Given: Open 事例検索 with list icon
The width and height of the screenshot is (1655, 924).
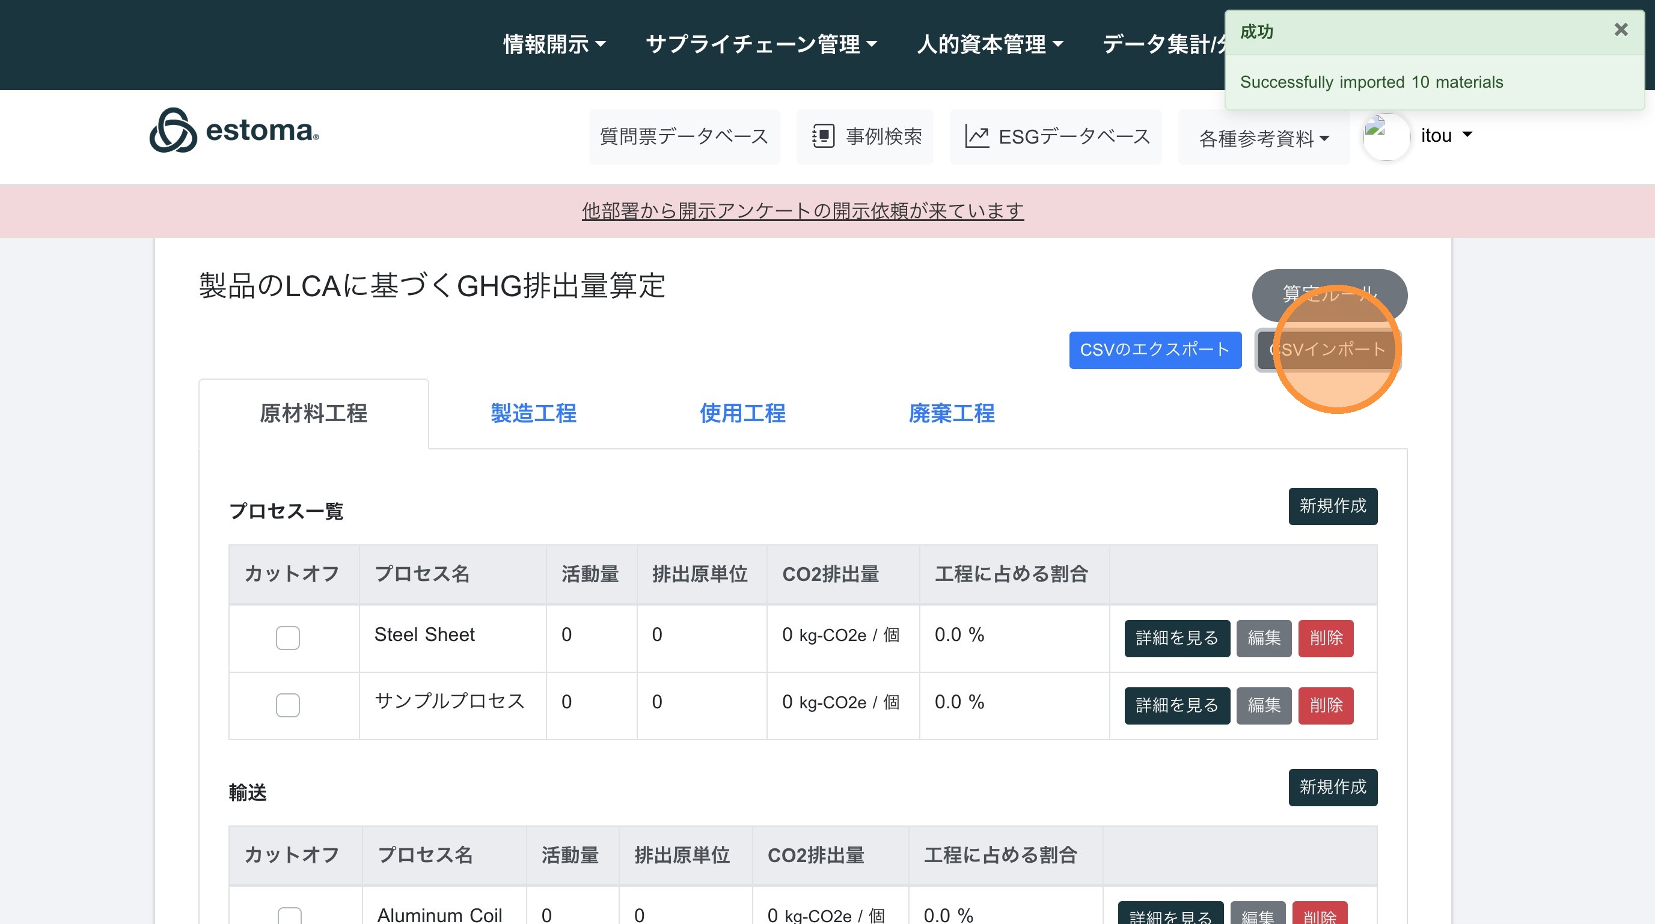Looking at the screenshot, I should tap(864, 136).
